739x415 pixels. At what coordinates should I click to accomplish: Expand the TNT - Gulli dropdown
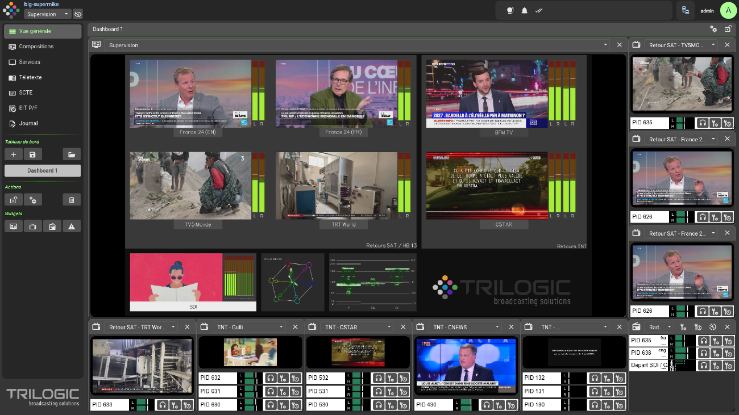tap(280, 327)
